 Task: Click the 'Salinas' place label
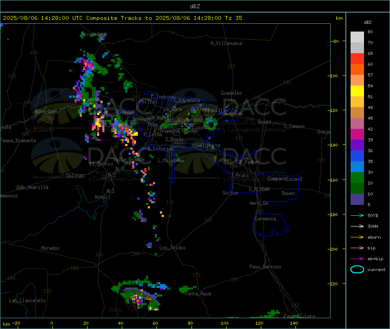coord(75,176)
